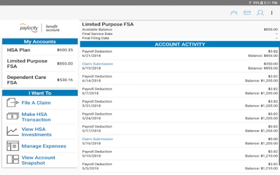Screen dimensions: 280x175
Task: Open the messages envelope icon
Action: coord(247,13)
